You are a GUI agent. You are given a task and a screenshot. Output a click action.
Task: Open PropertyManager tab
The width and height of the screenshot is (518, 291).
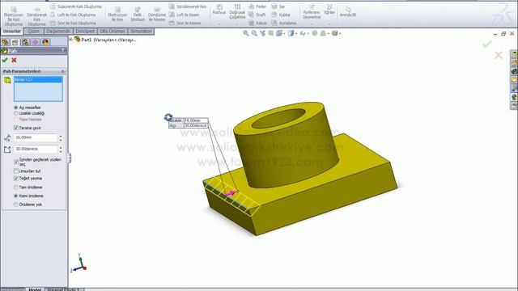(15, 42)
